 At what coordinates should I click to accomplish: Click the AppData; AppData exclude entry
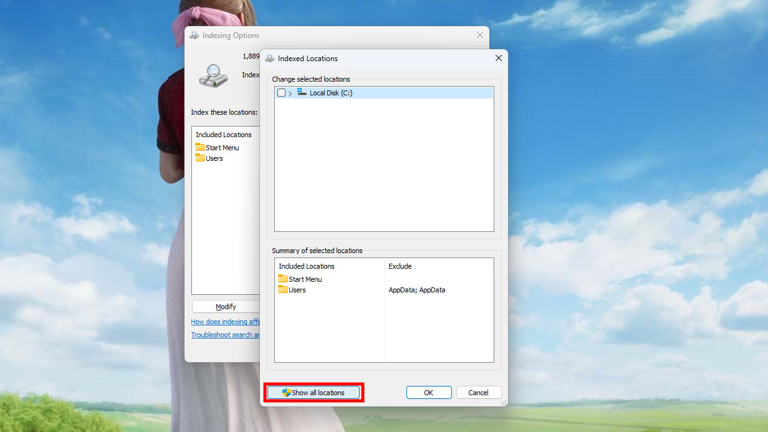pyautogui.click(x=417, y=290)
